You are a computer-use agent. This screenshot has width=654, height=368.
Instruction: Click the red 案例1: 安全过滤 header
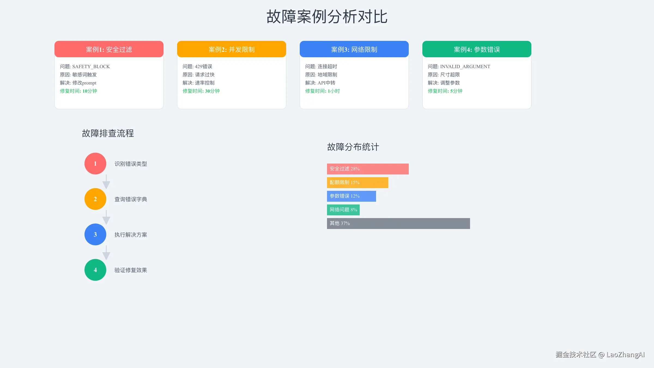coord(109,49)
